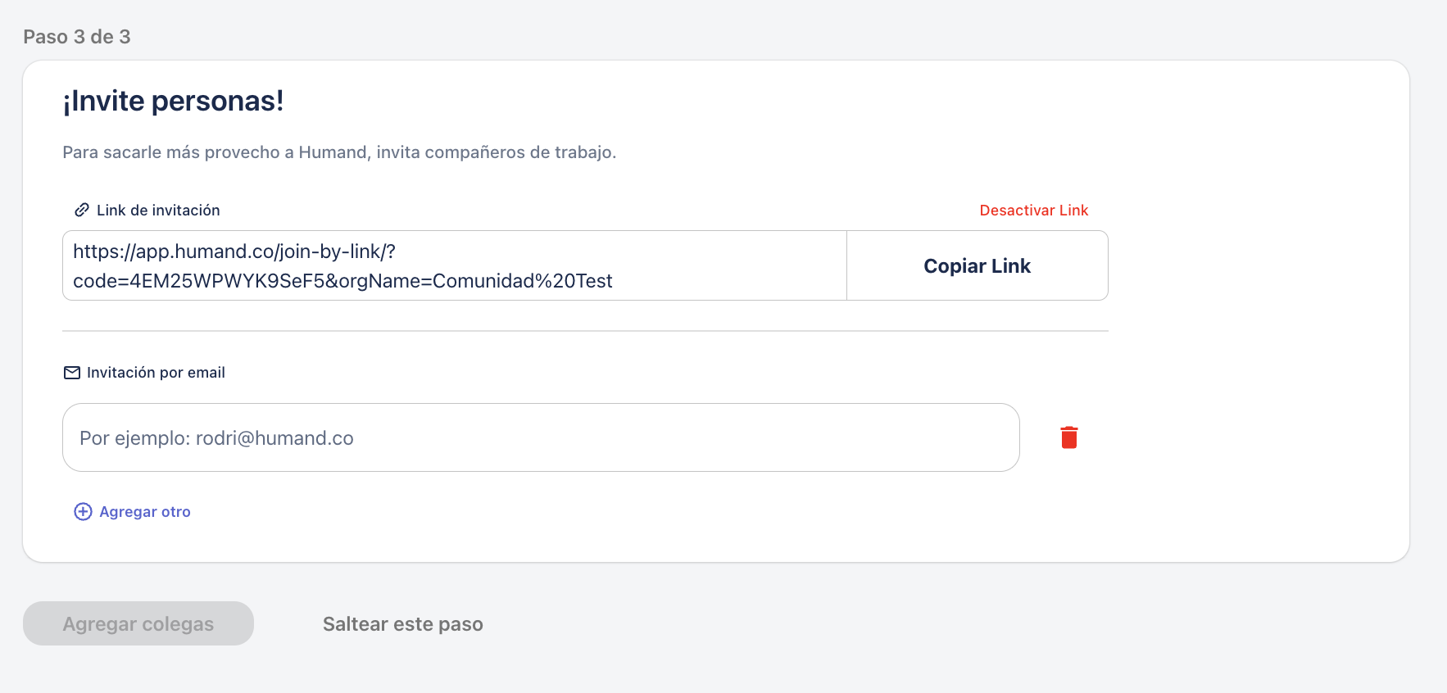Skip this step via Saltear este paso
The width and height of the screenshot is (1447, 693).
[403, 624]
